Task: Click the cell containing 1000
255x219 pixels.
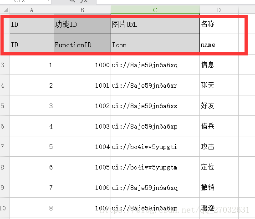Action: coord(82,65)
